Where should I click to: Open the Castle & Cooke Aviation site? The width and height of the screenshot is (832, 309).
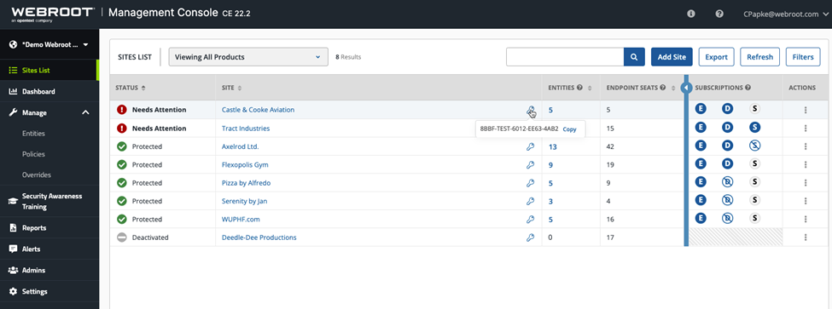pyautogui.click(x=258, y=110)
